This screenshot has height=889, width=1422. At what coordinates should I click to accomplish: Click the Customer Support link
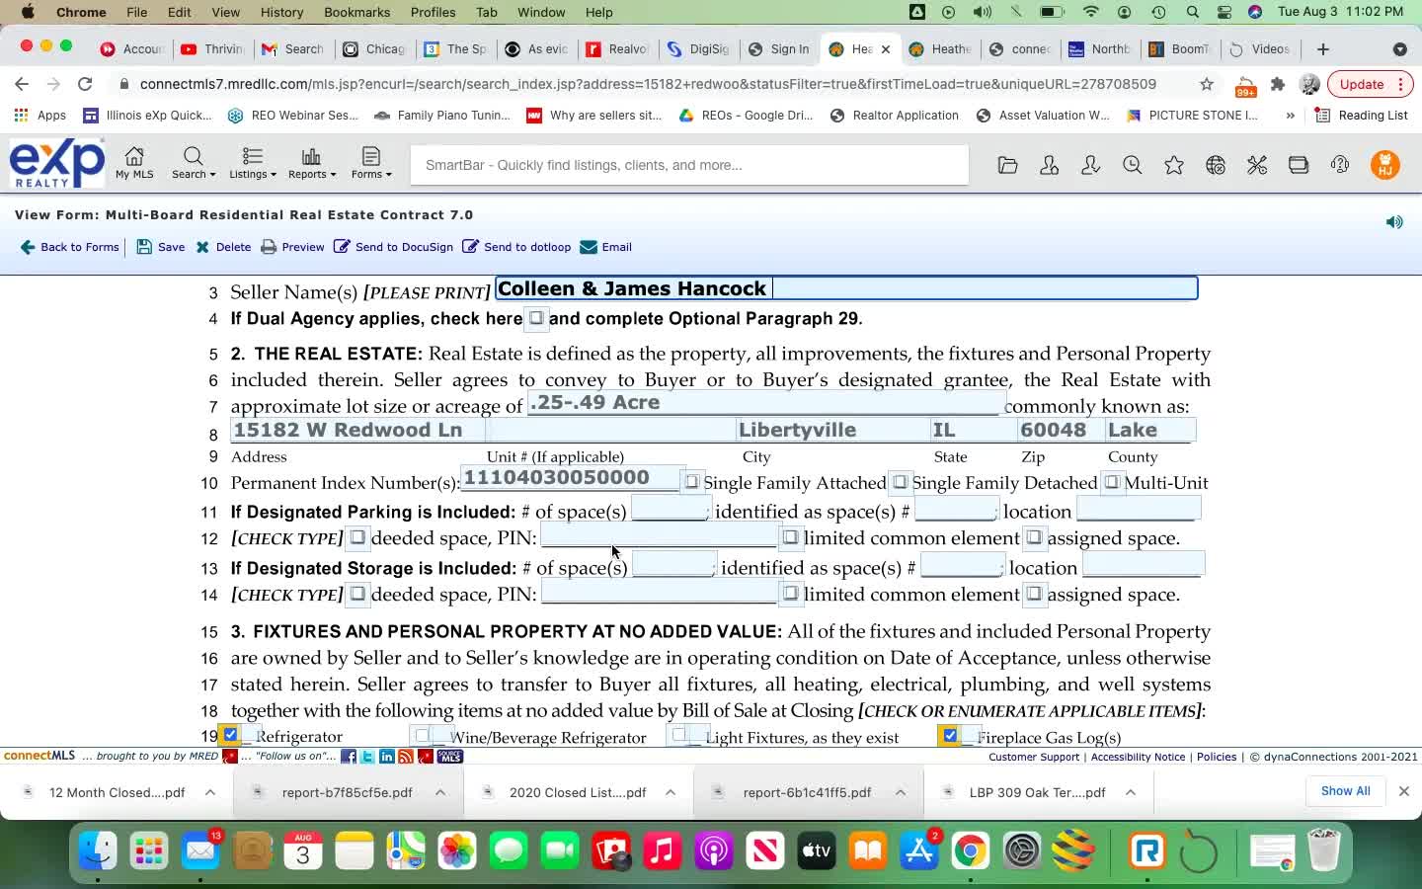(x=1034, y=757)
